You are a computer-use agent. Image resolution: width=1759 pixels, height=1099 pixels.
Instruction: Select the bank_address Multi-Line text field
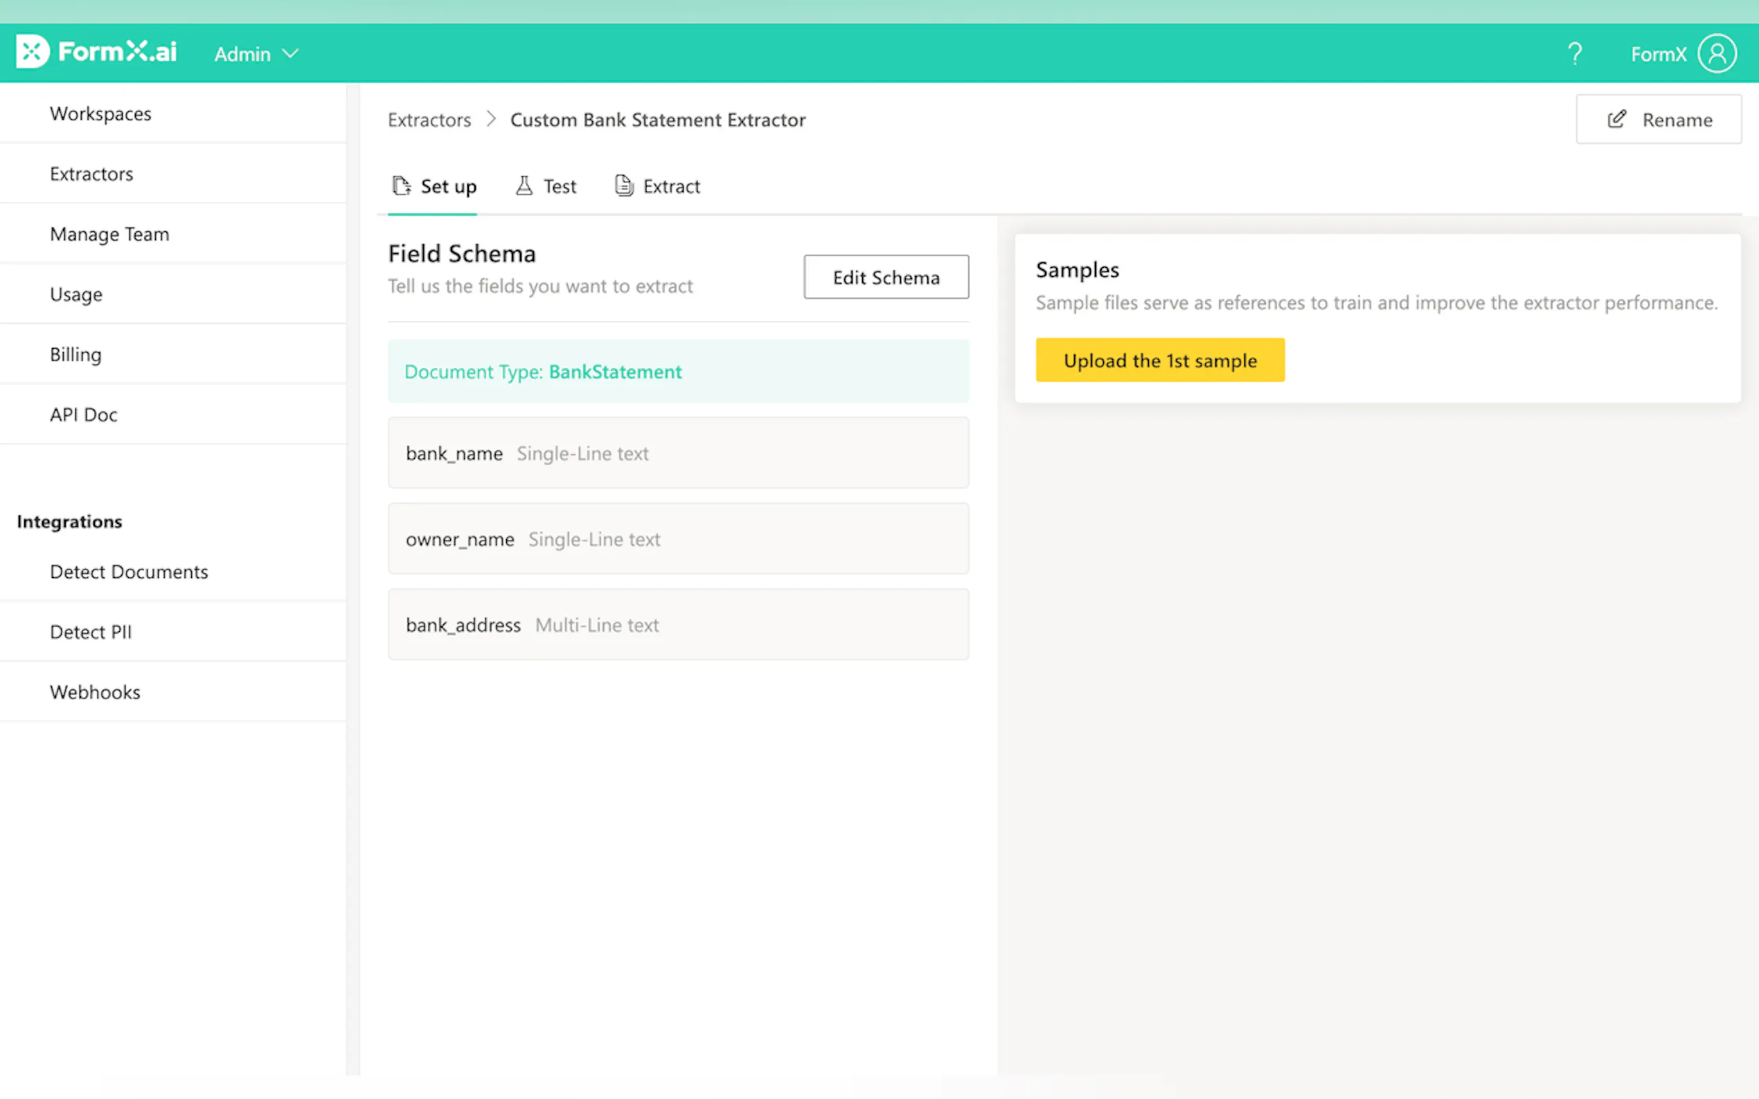click(678, 625)
